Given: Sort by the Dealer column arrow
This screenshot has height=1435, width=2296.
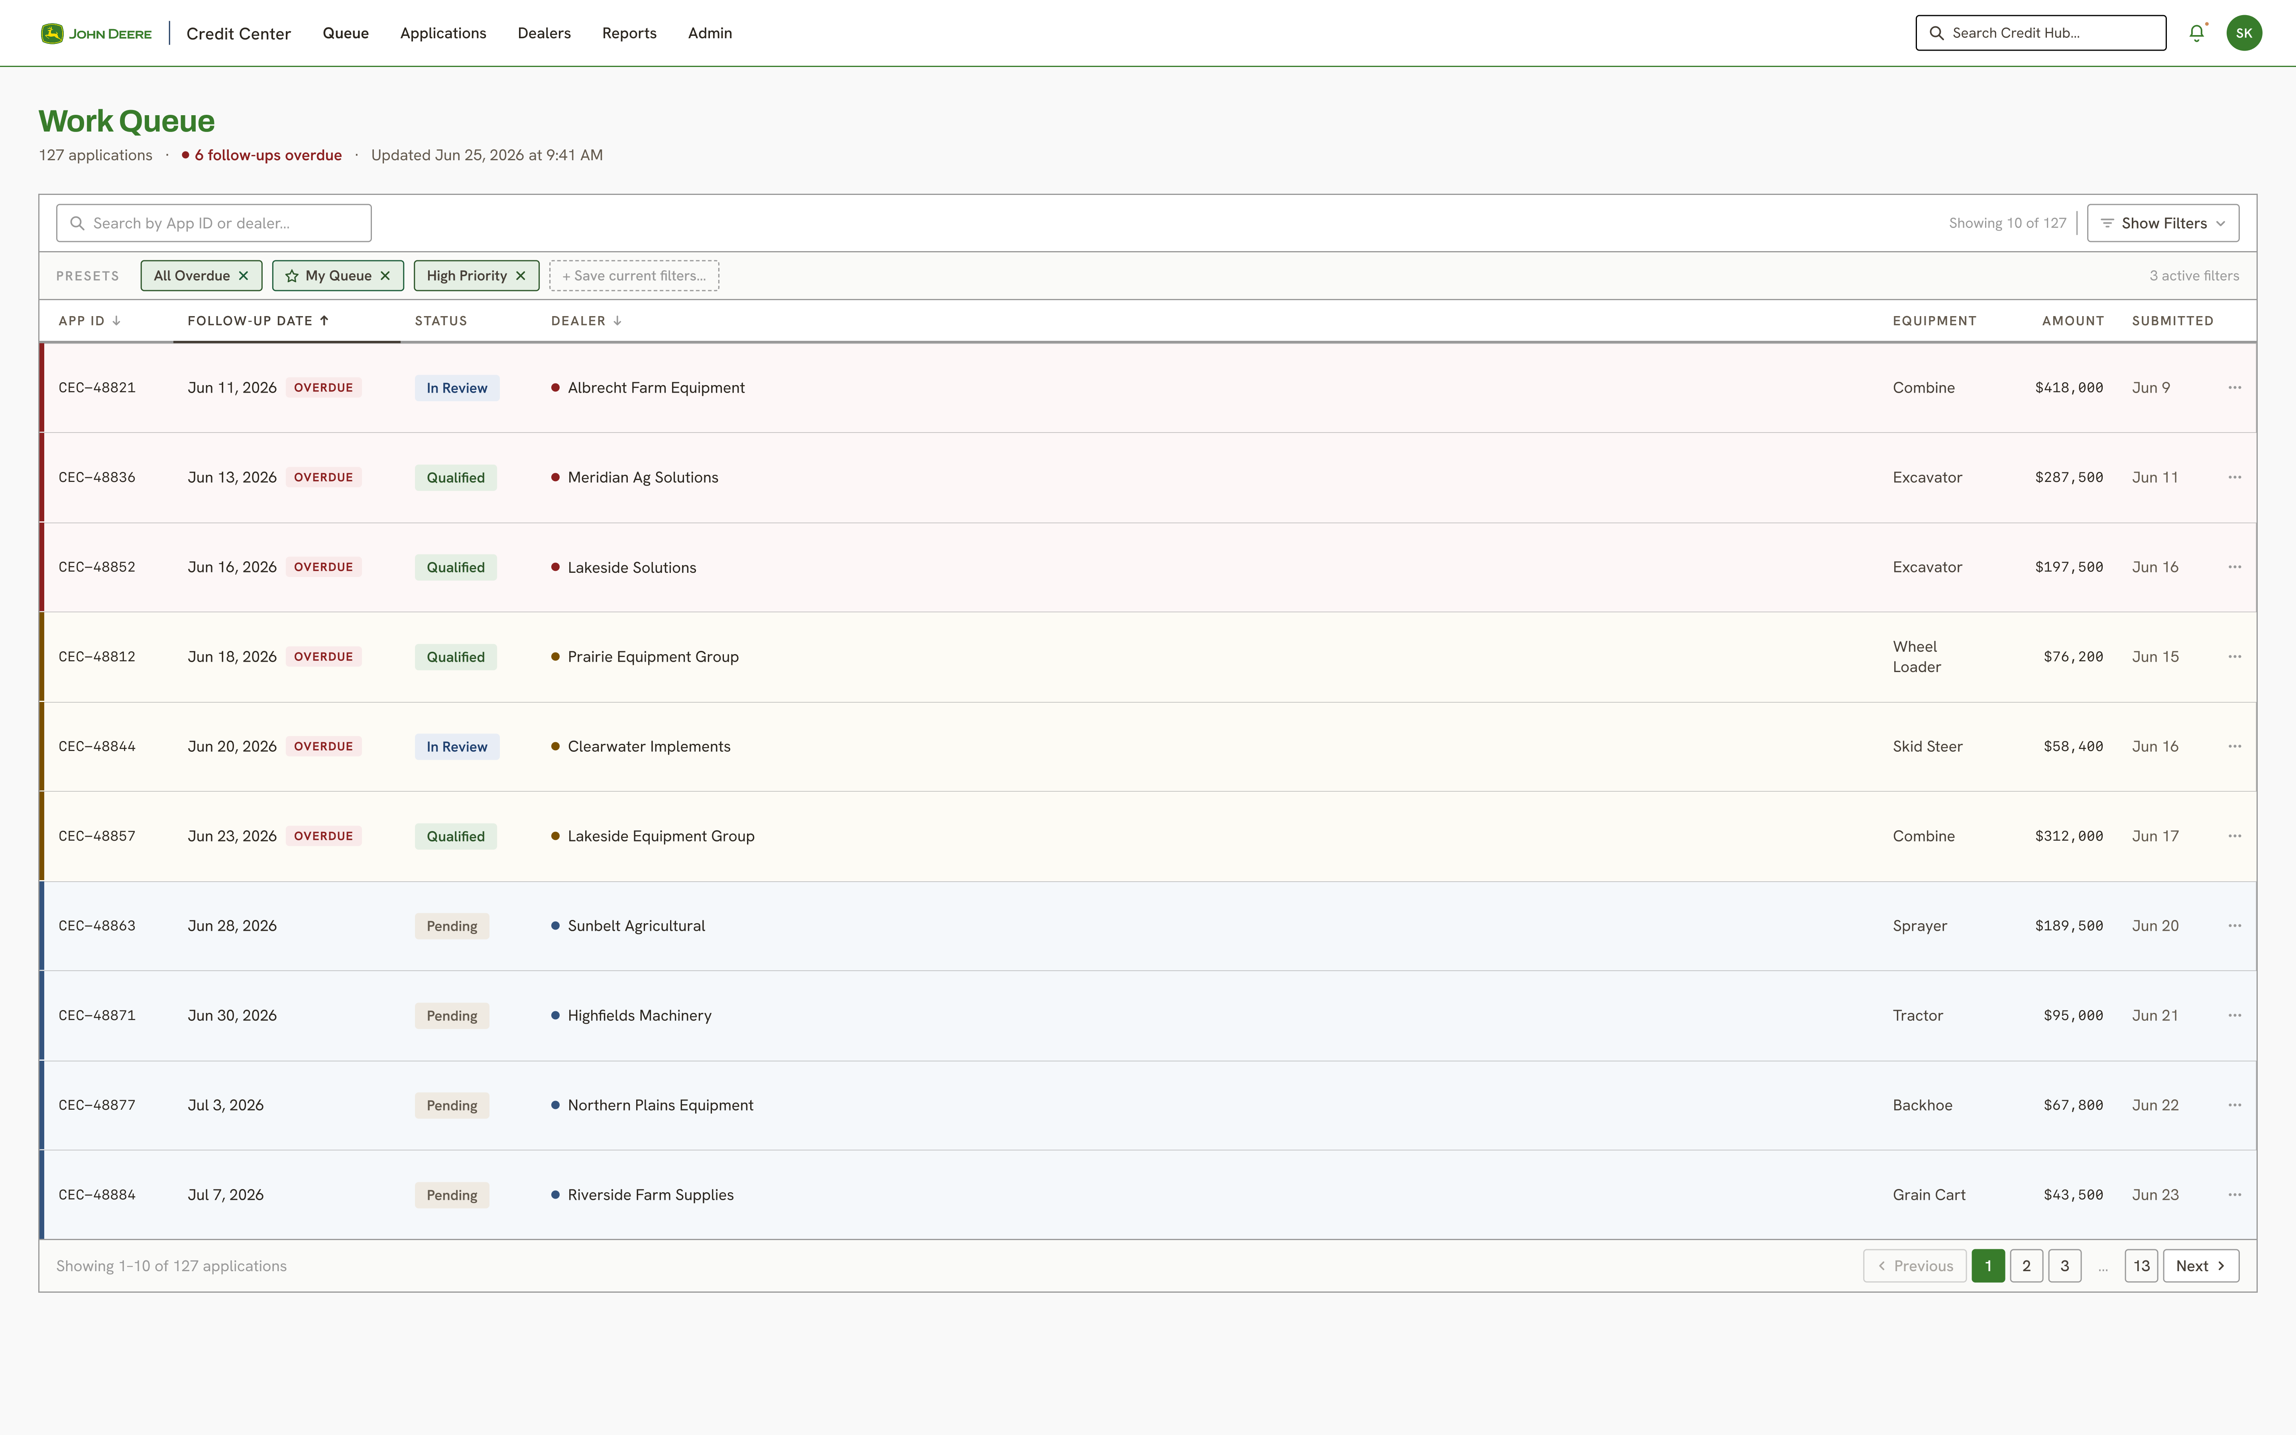Looking at the screenshot, I should point(617,321).
